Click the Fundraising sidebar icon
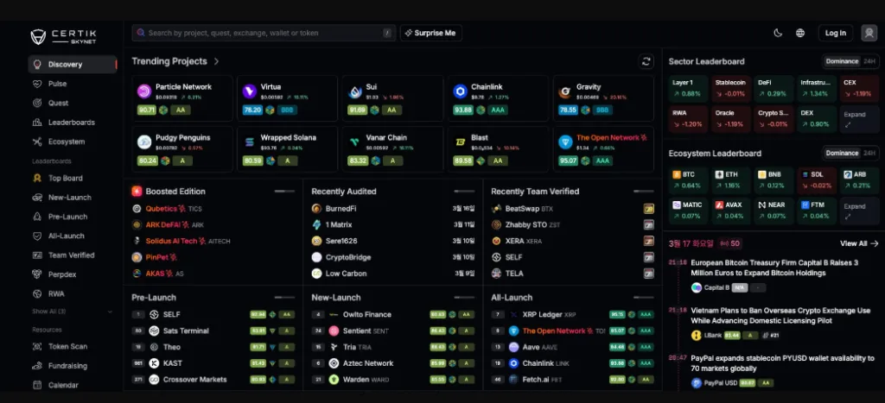The width and height of the screenshot is (885, 403). coord(37,366)
